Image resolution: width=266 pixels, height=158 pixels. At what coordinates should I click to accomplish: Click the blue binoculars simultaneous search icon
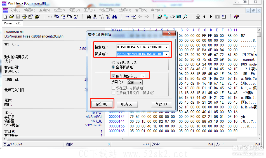click(x=114, y=17)
